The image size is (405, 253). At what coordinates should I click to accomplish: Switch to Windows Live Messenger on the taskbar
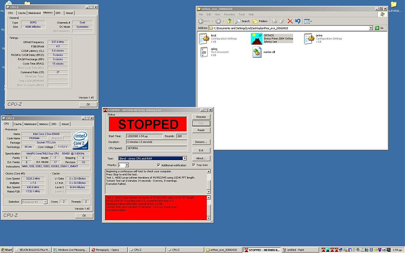coord(71,250)
